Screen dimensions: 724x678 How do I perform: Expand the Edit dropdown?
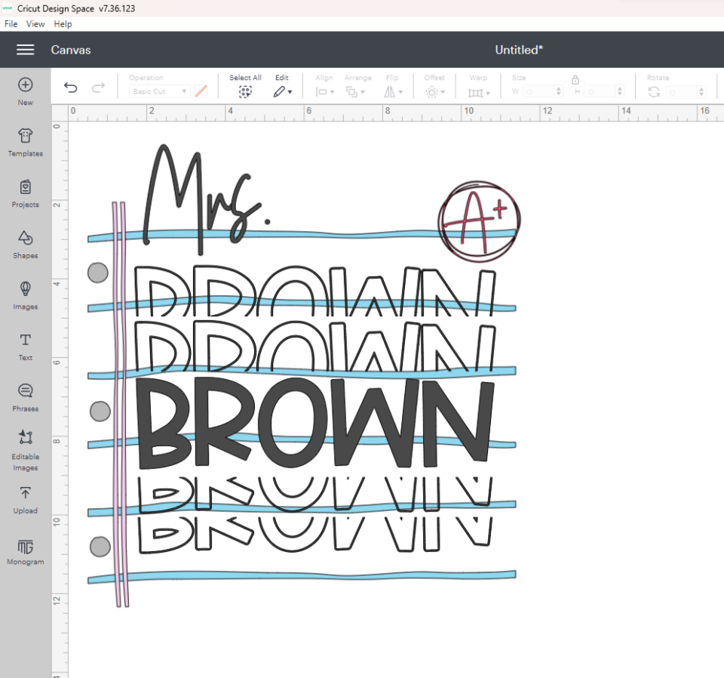click(282, 91)
